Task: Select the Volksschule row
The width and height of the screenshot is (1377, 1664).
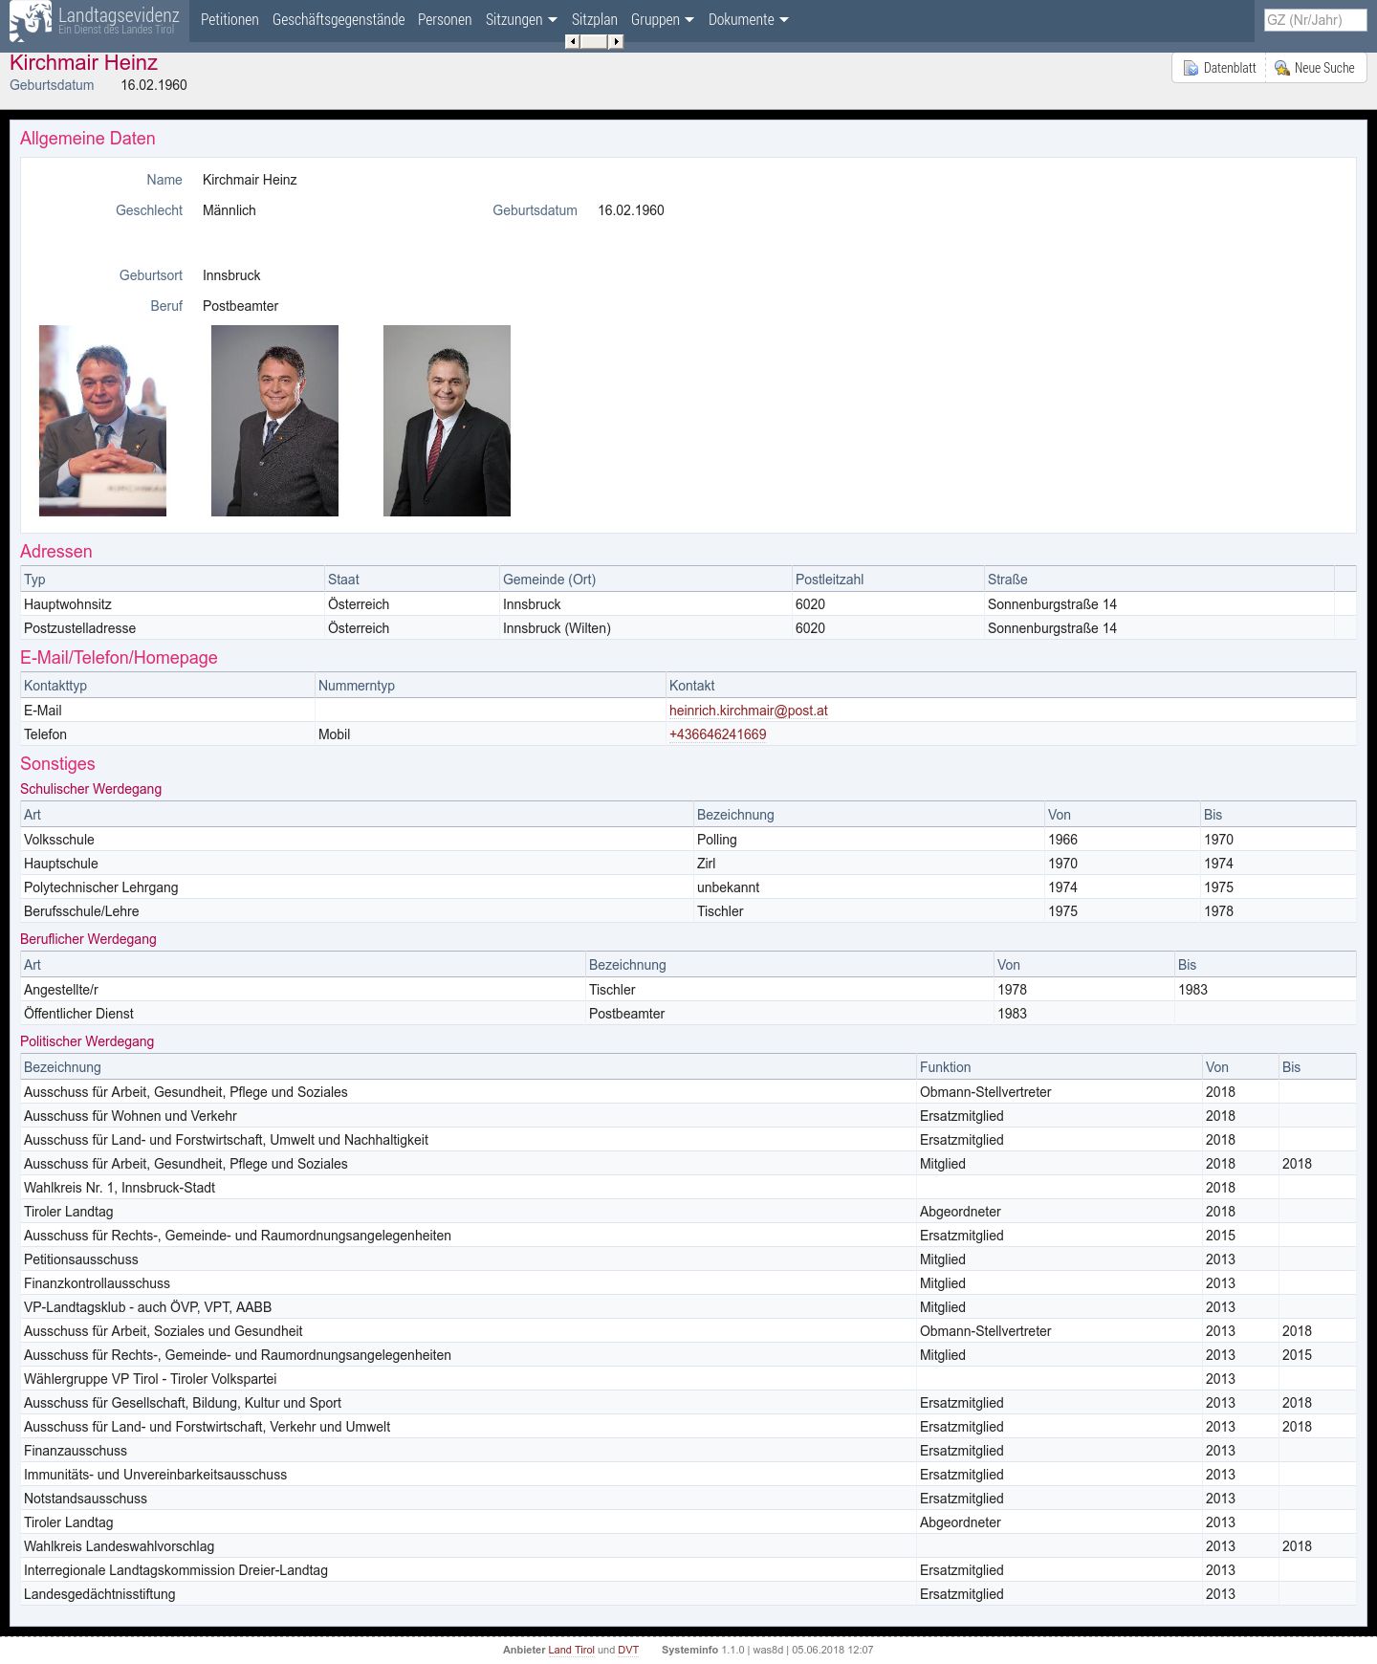Action: (688, 840)
